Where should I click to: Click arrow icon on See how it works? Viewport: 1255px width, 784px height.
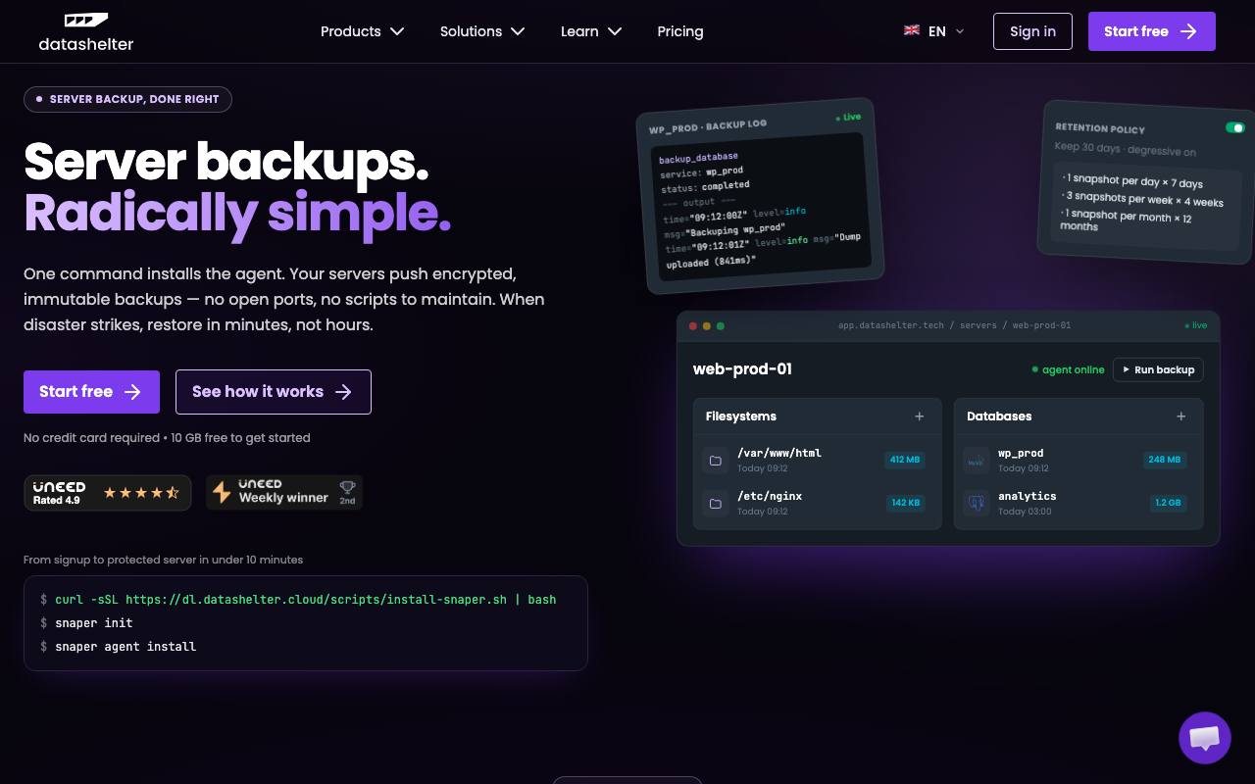[343, 392]
